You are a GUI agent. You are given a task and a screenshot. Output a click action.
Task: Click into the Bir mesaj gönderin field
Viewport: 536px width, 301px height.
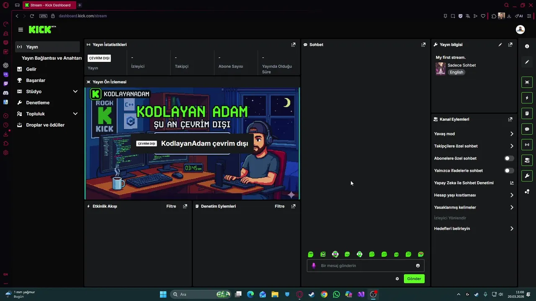tap(366, 265)
